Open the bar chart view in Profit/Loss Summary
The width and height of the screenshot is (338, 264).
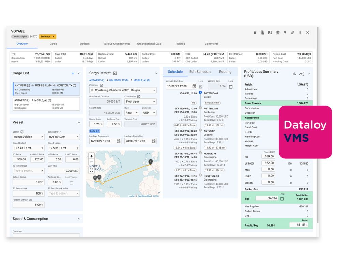294,74
